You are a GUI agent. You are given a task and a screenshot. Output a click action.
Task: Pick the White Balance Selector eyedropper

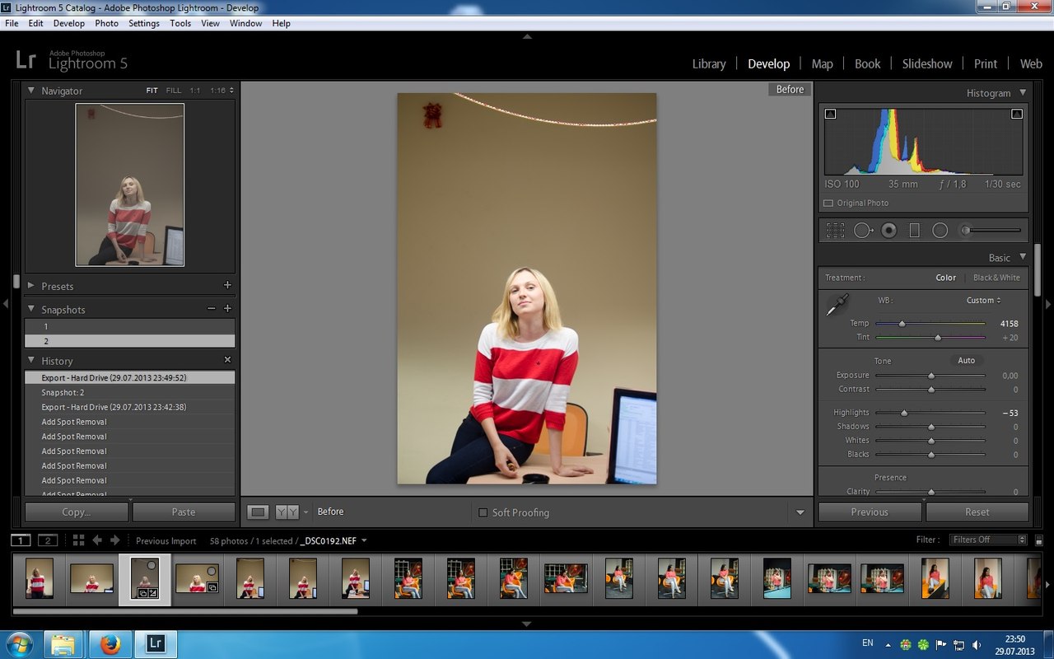[837, 306]
